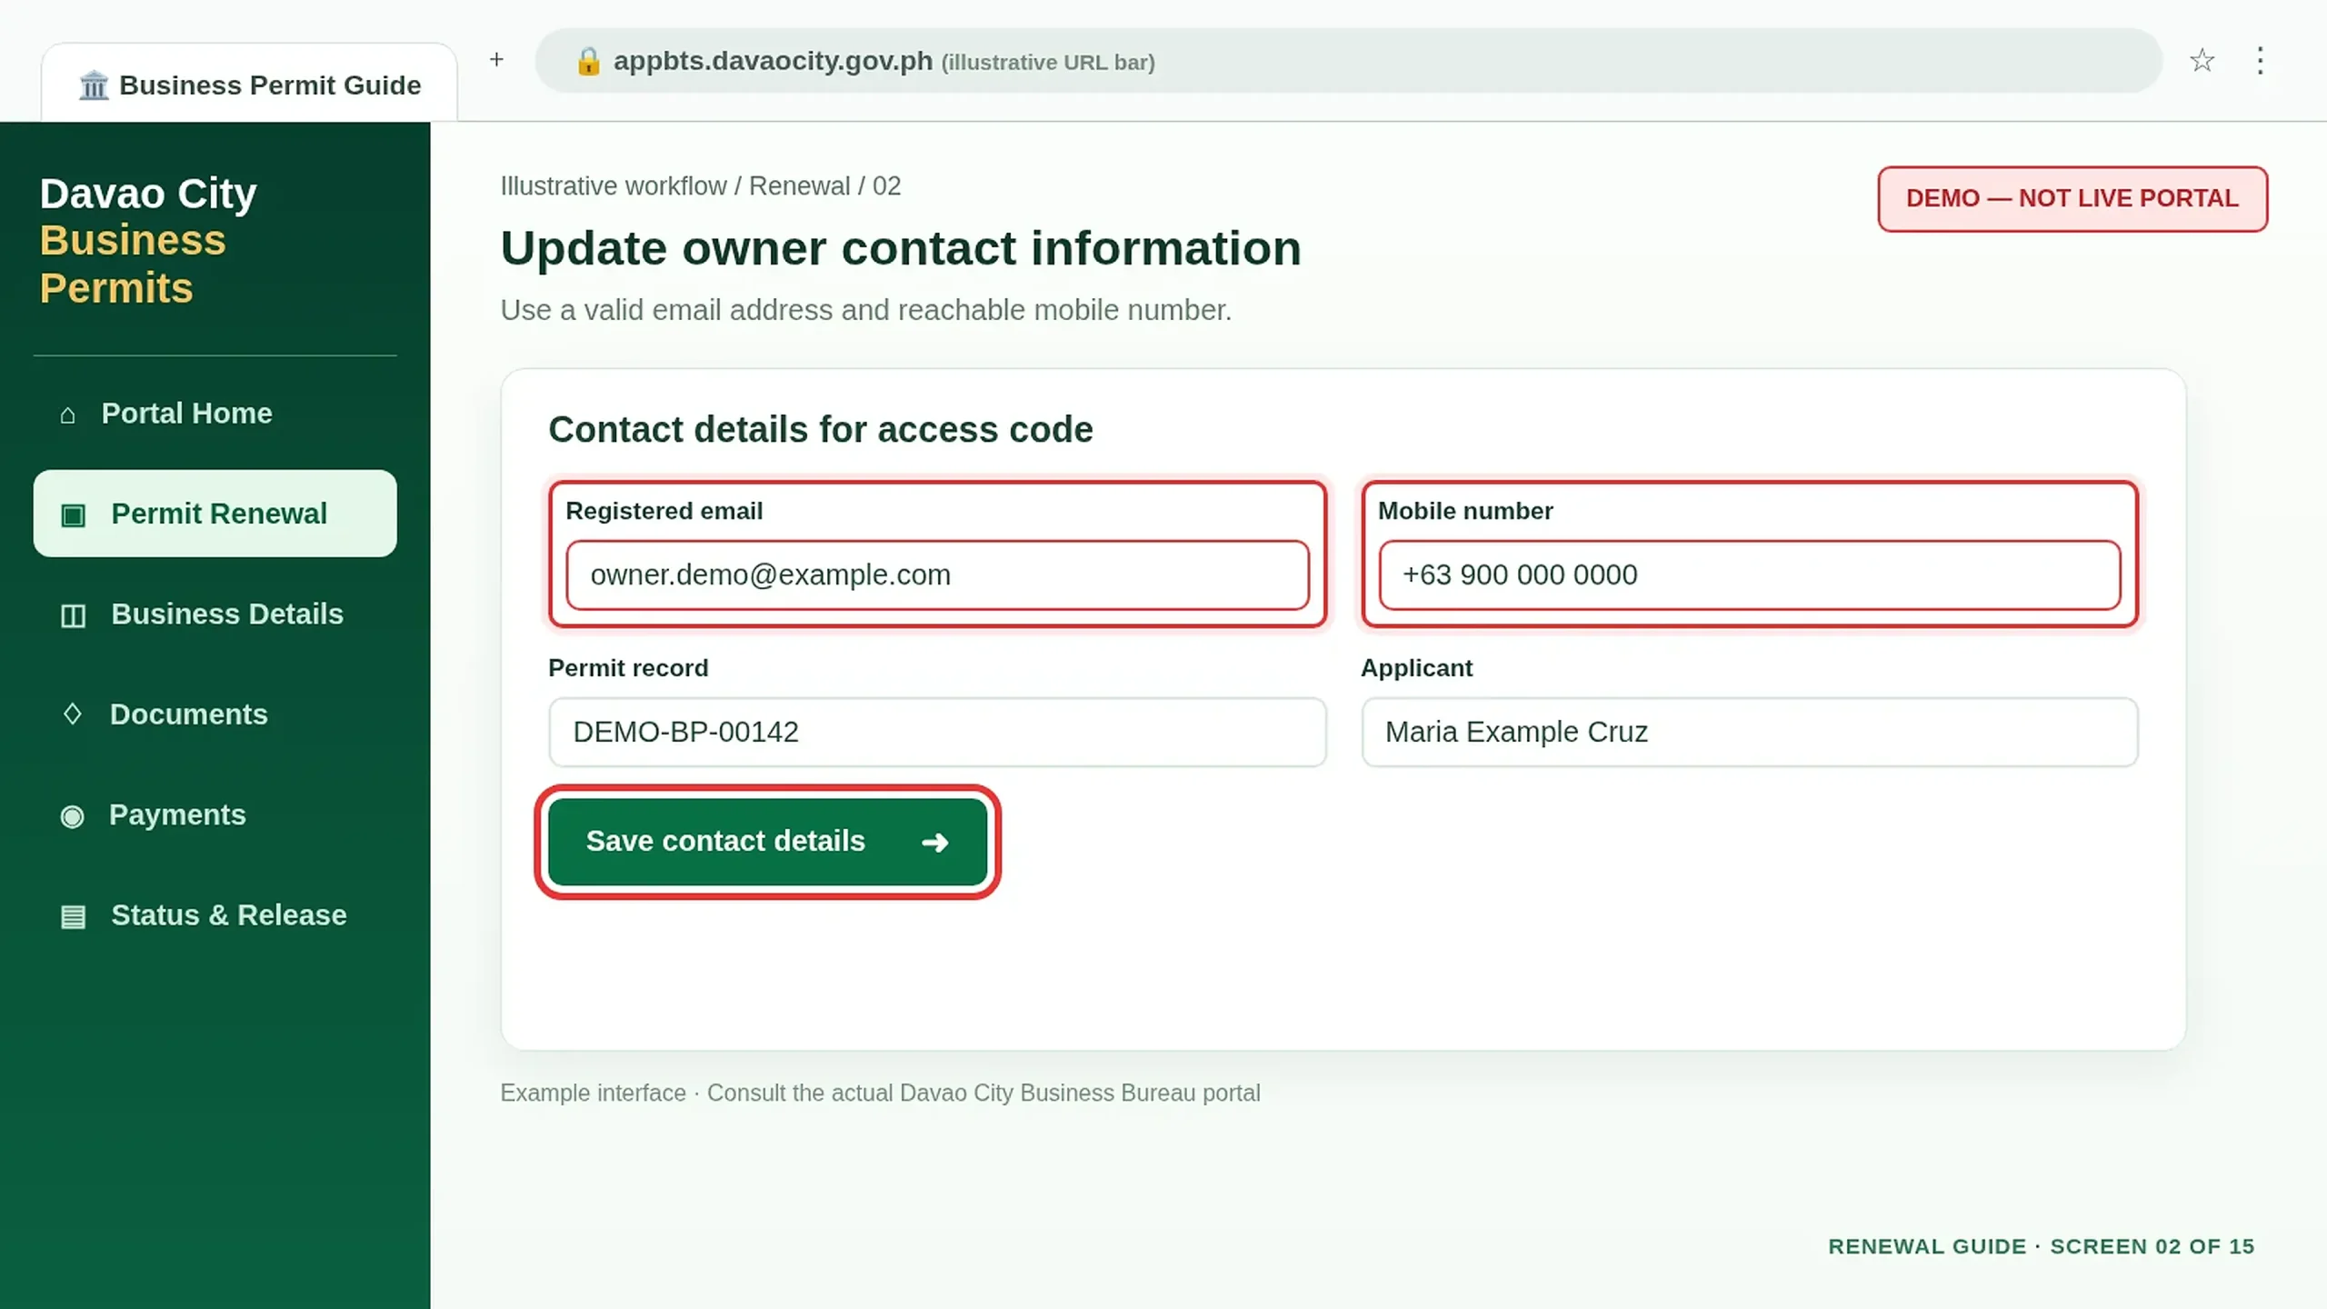The height and width of the screenshot is (1309, 2327).
Task: Navigate to Payments in sidebar
Action: tap(215, 815)
